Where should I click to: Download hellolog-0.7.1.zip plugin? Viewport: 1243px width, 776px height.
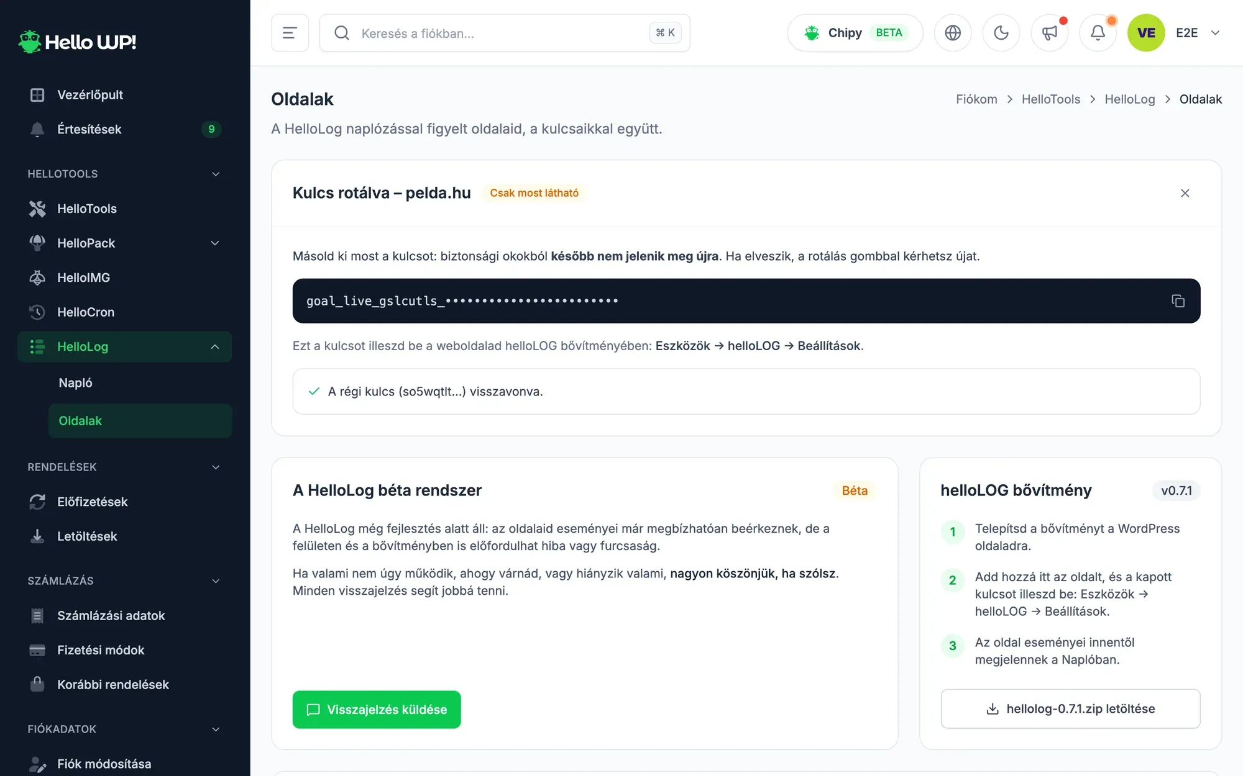pyautogui.click(x=1070, y=709)
